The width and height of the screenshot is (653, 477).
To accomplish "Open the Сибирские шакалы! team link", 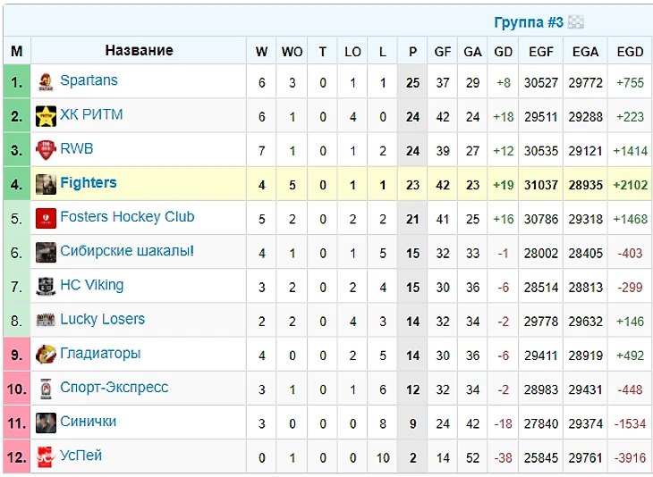I will (x=126, y=251).
